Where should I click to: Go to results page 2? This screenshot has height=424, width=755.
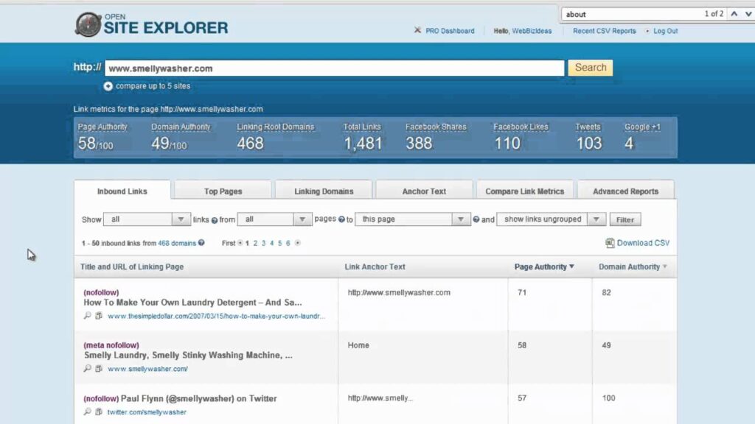coord(255,243)
